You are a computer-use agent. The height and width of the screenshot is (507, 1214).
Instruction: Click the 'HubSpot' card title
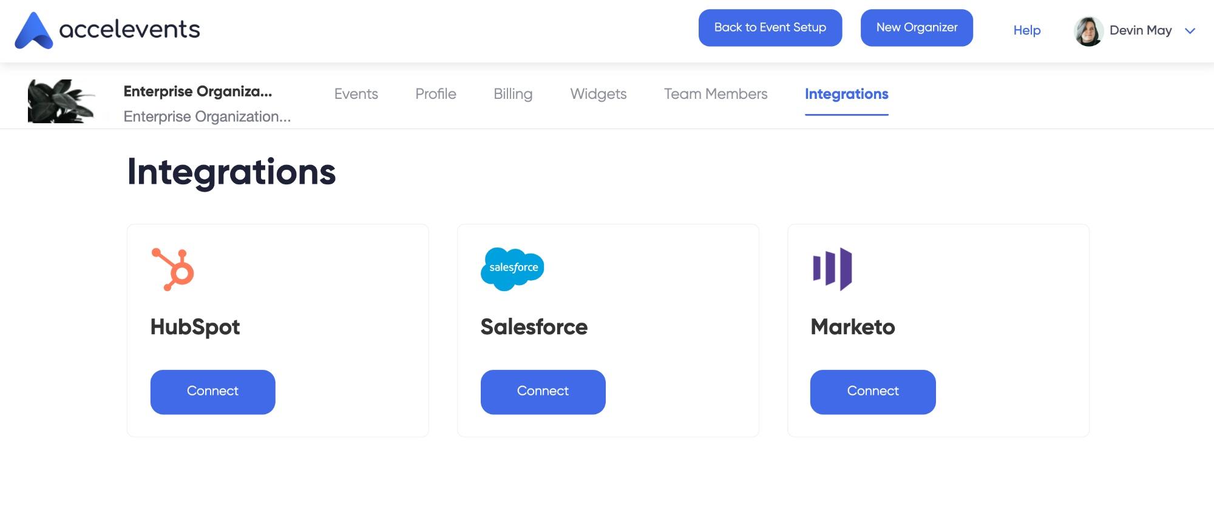point(195,327)
